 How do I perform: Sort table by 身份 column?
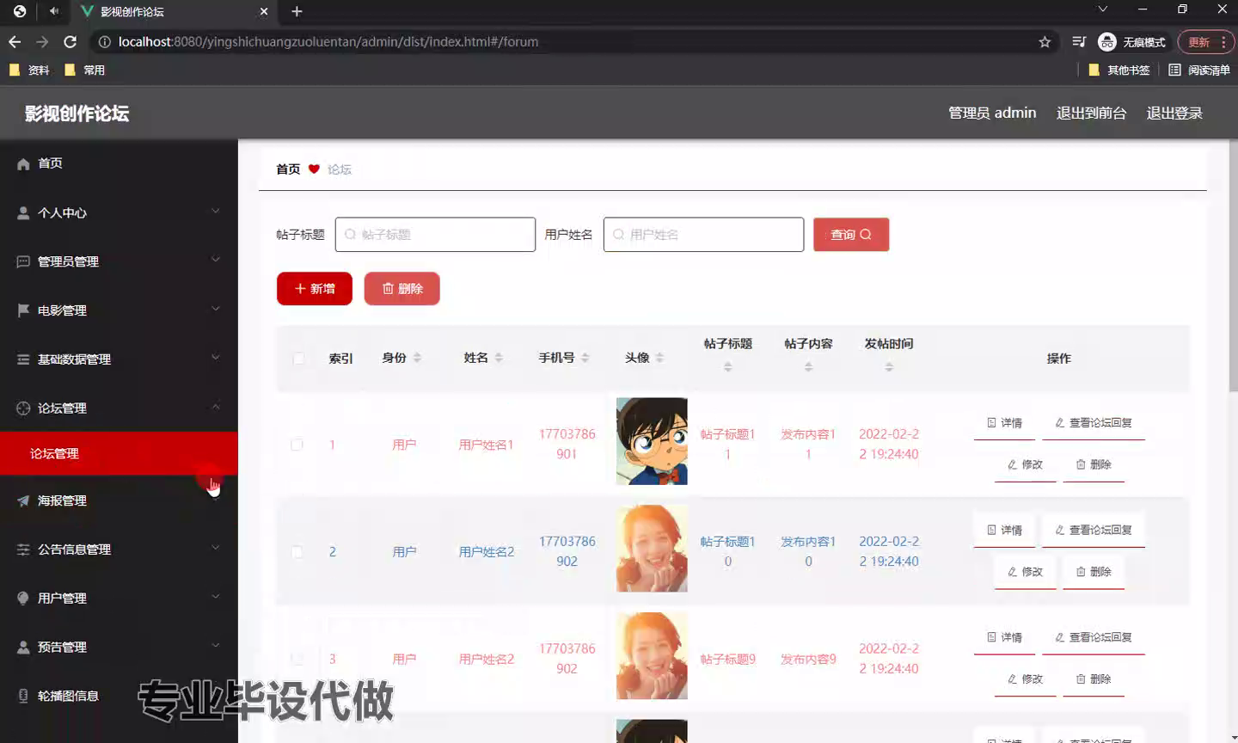click(x=417, y=358)
